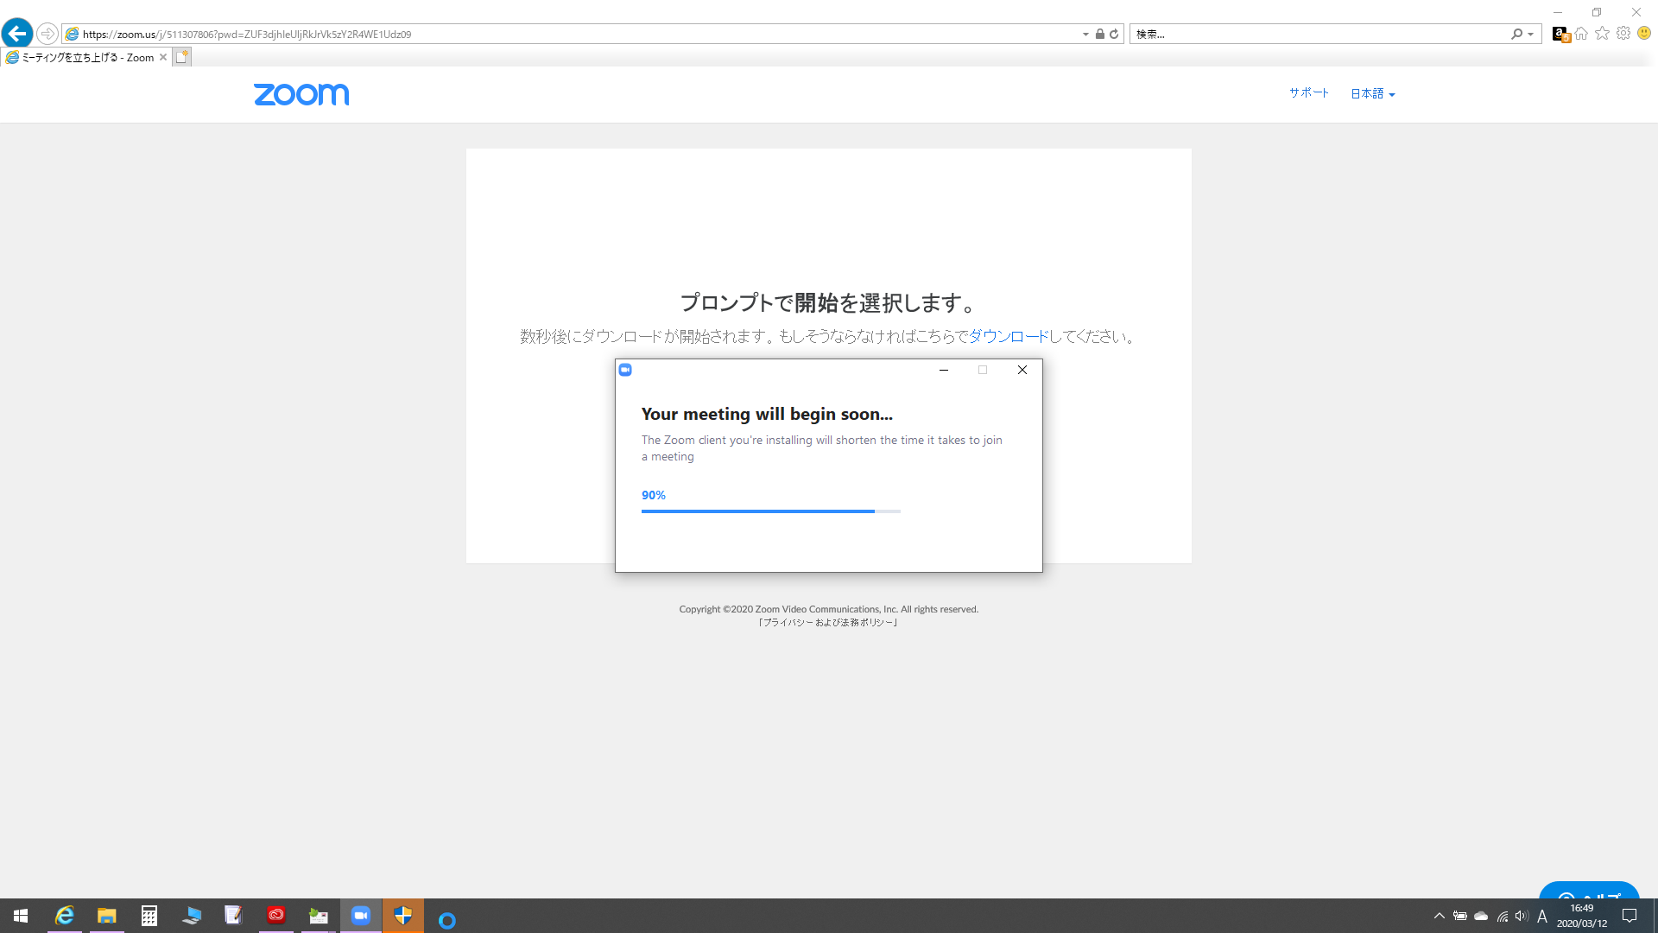The width and height of the screenshot is (1658, 933).
Task: Open the Action Center notification icon
Action: point(1630,916)
